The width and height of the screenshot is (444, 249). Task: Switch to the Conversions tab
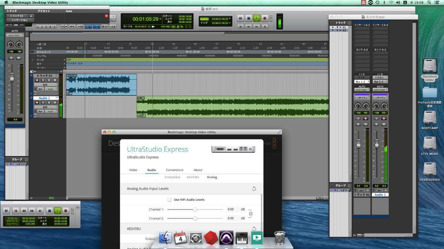click(x=175, y=170)
